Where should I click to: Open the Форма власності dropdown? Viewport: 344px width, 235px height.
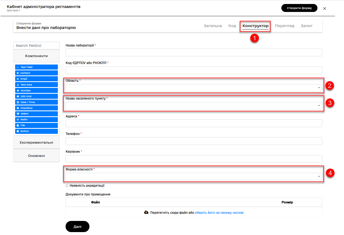[x=194, y=177]
